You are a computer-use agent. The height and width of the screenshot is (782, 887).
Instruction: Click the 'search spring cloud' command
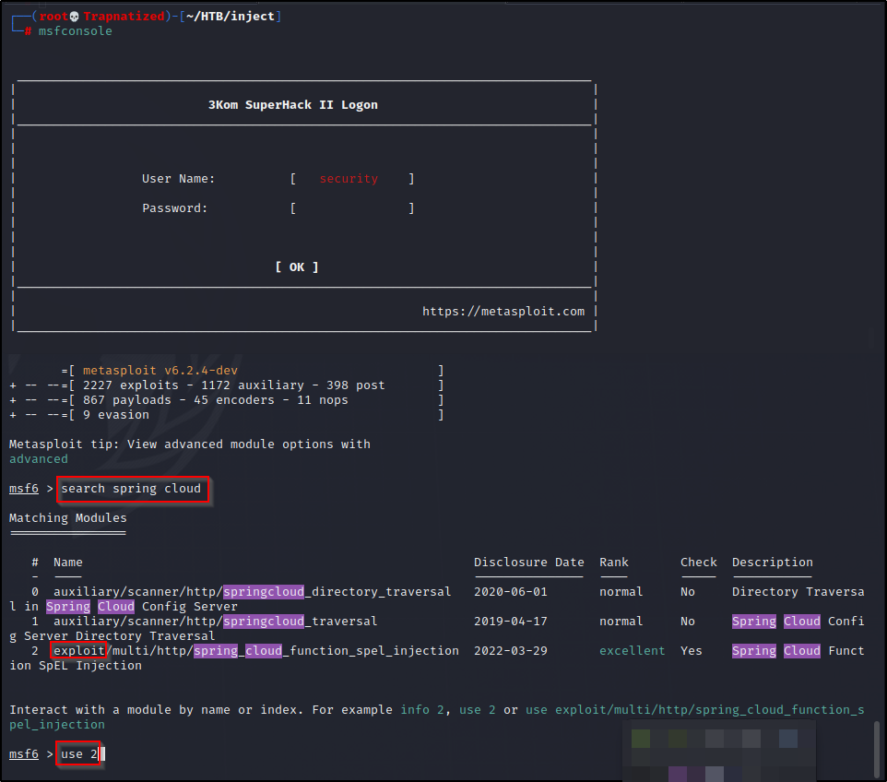(131, 489)
